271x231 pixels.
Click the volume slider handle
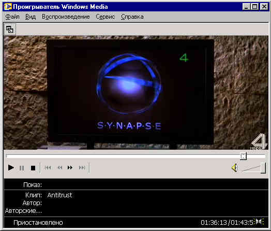(263, 168)
